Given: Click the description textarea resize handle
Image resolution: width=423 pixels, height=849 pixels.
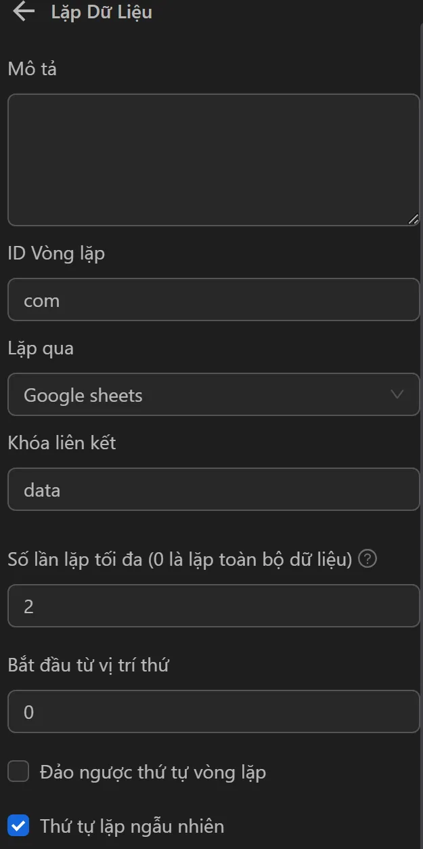Looking at the screenshot, I should [x=414, y=220].
